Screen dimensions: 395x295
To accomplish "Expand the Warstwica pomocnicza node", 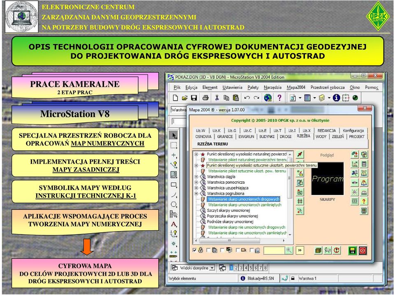I will point(196,182).
